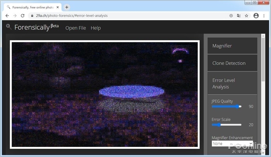The width and height of the screenshot is (271, 157).
Task: Click the translate page icon in address bar
Action: tap(239, 16)
